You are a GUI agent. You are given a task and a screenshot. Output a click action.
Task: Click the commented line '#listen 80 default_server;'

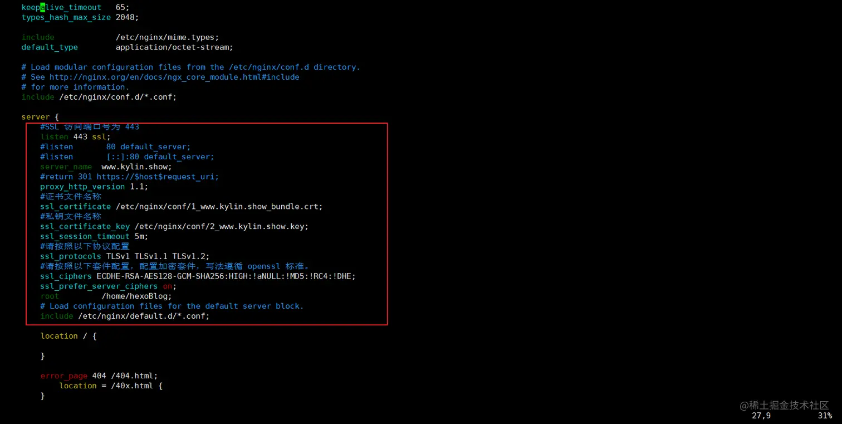click(x=115, y=147)
